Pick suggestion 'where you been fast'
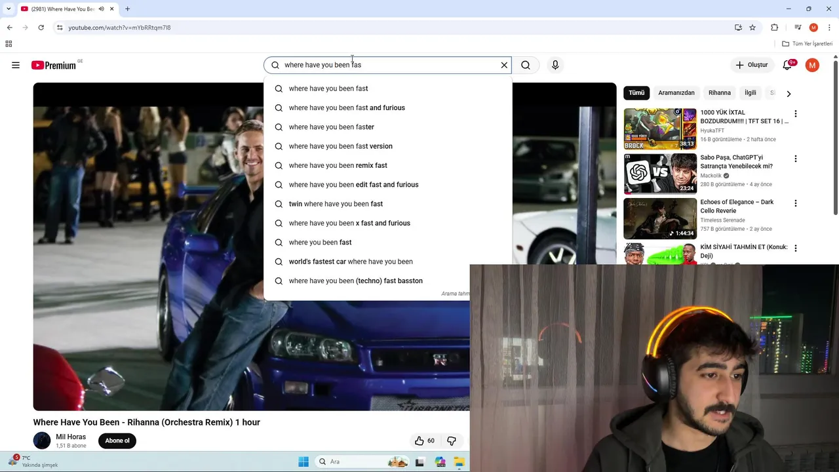 (387, 243)
